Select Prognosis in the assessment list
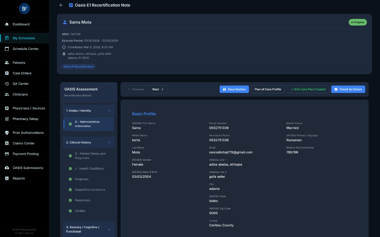This screenshot has width=380, height=237. (x=89, y=179)
